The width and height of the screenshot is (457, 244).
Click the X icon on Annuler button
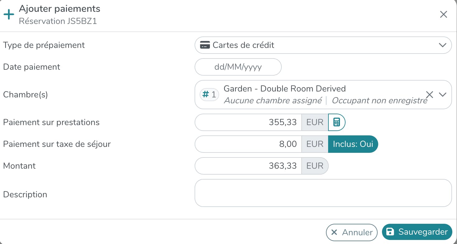click(x=334, y=232)
